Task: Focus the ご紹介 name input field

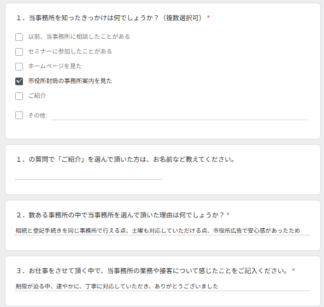Action: click(89, 175)
